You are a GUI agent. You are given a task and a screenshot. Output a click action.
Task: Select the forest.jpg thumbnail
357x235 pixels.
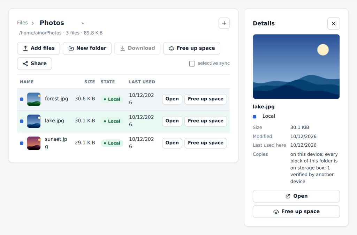(x=34, y=99)
